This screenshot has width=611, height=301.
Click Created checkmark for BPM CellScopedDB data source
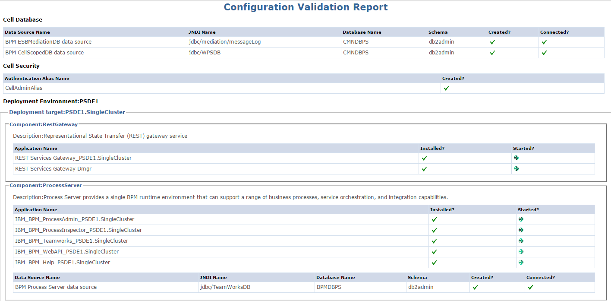[x=492, y=53]
